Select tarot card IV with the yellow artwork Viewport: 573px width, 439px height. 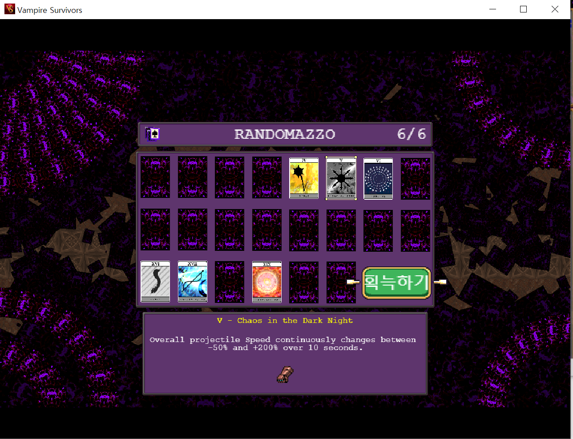(304, 178)
